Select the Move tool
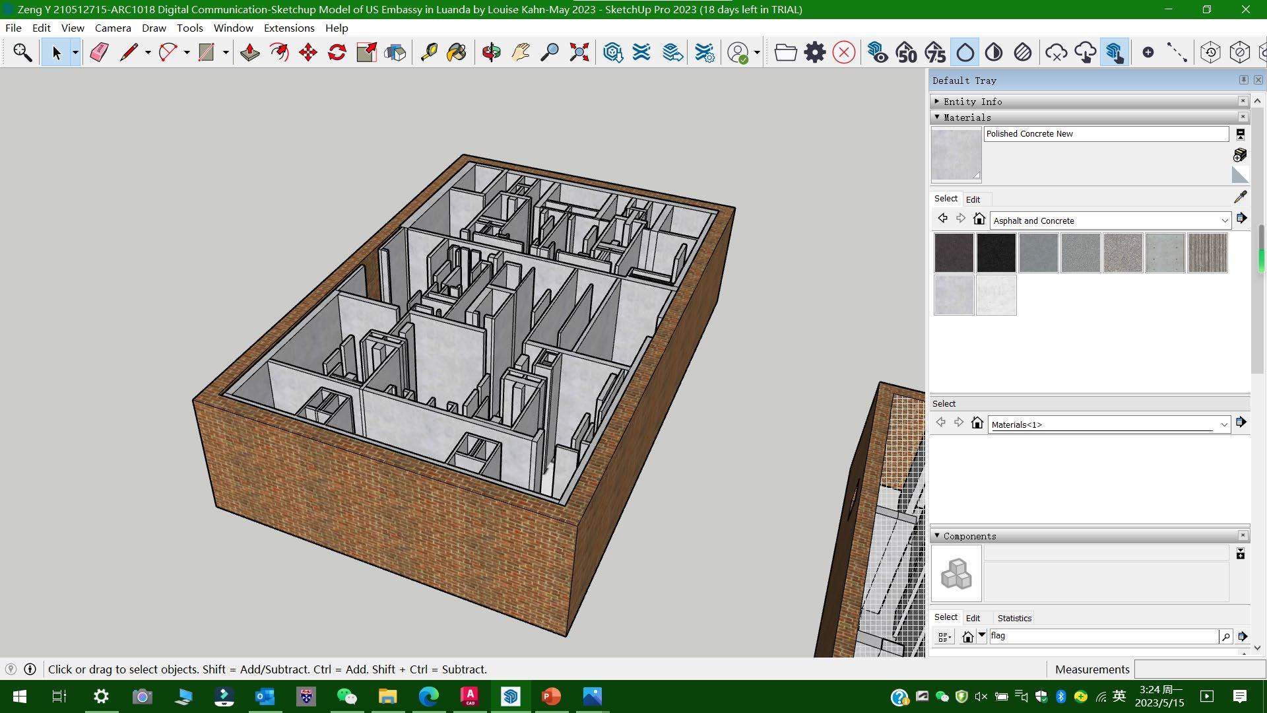The image size is (1267, 713). [x=308, y=52]
